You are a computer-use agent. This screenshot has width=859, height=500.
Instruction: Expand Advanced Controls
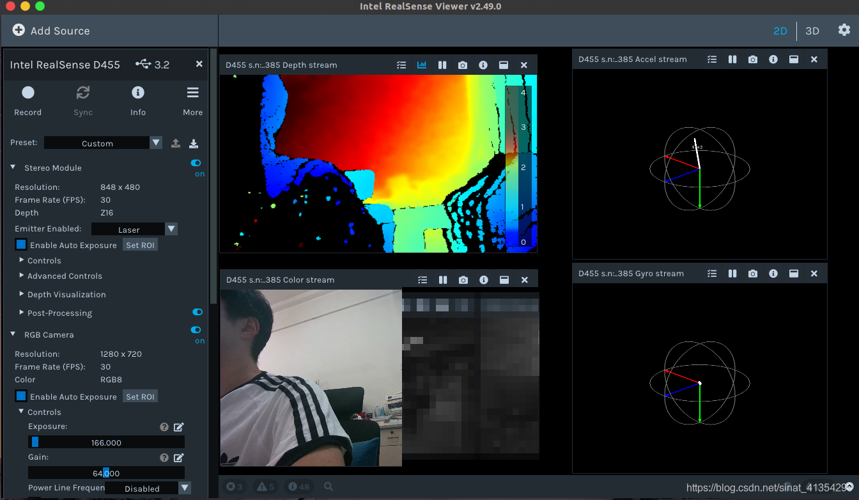pos(22,276)
